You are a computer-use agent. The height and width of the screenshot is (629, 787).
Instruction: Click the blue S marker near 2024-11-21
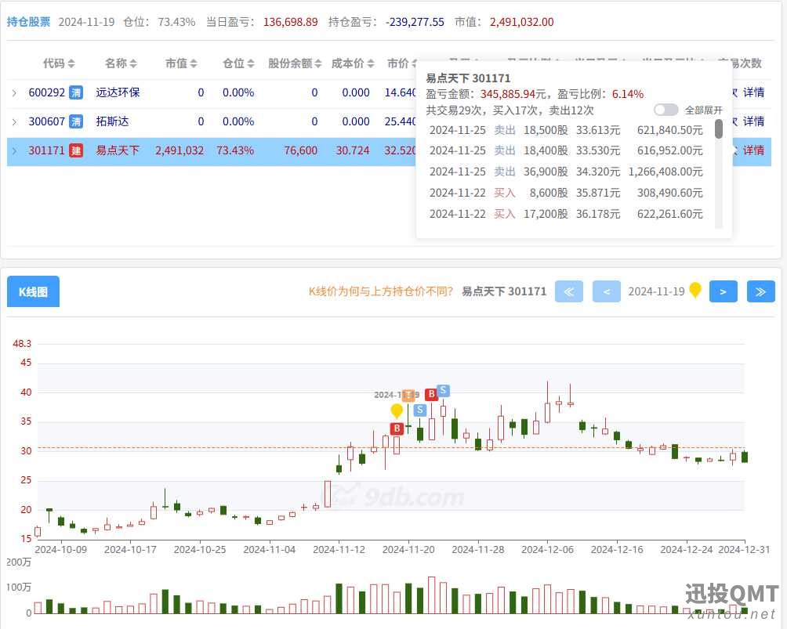419,410
